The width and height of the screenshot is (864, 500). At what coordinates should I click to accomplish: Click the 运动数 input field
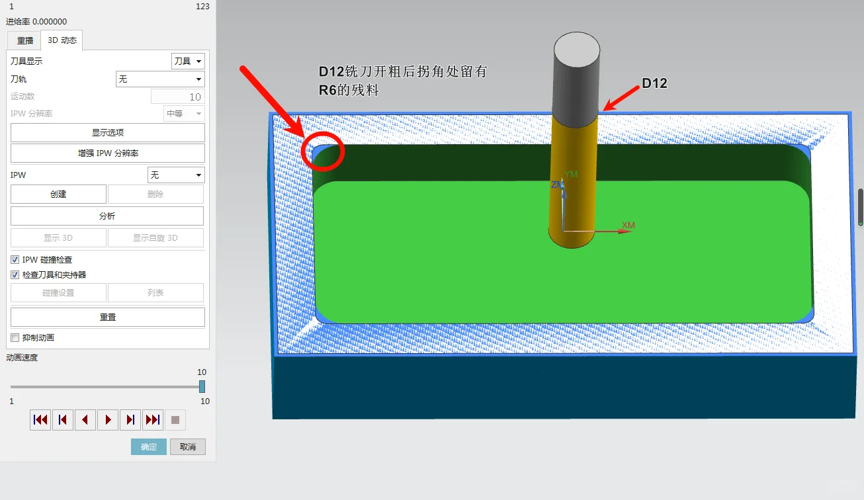tap(179, 96)
